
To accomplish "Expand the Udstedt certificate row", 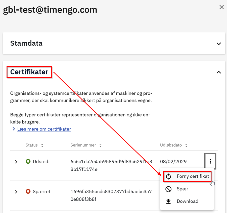I will [x=16, y=162].
